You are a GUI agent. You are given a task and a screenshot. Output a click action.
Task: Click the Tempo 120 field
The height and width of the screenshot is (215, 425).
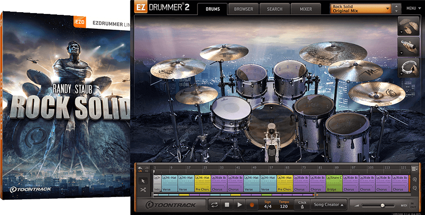284,205
